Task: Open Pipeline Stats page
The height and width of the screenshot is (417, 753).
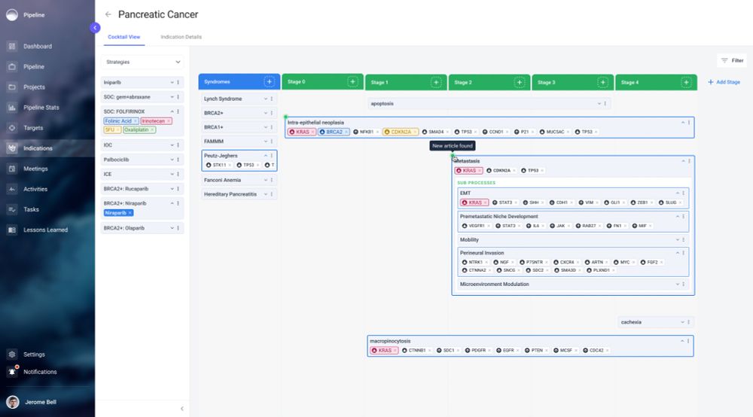Action: 41,108
